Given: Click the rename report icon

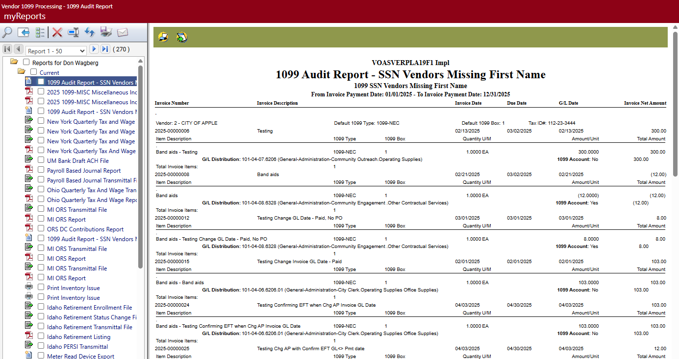Looking at the screenshot, I should point(74,33).
